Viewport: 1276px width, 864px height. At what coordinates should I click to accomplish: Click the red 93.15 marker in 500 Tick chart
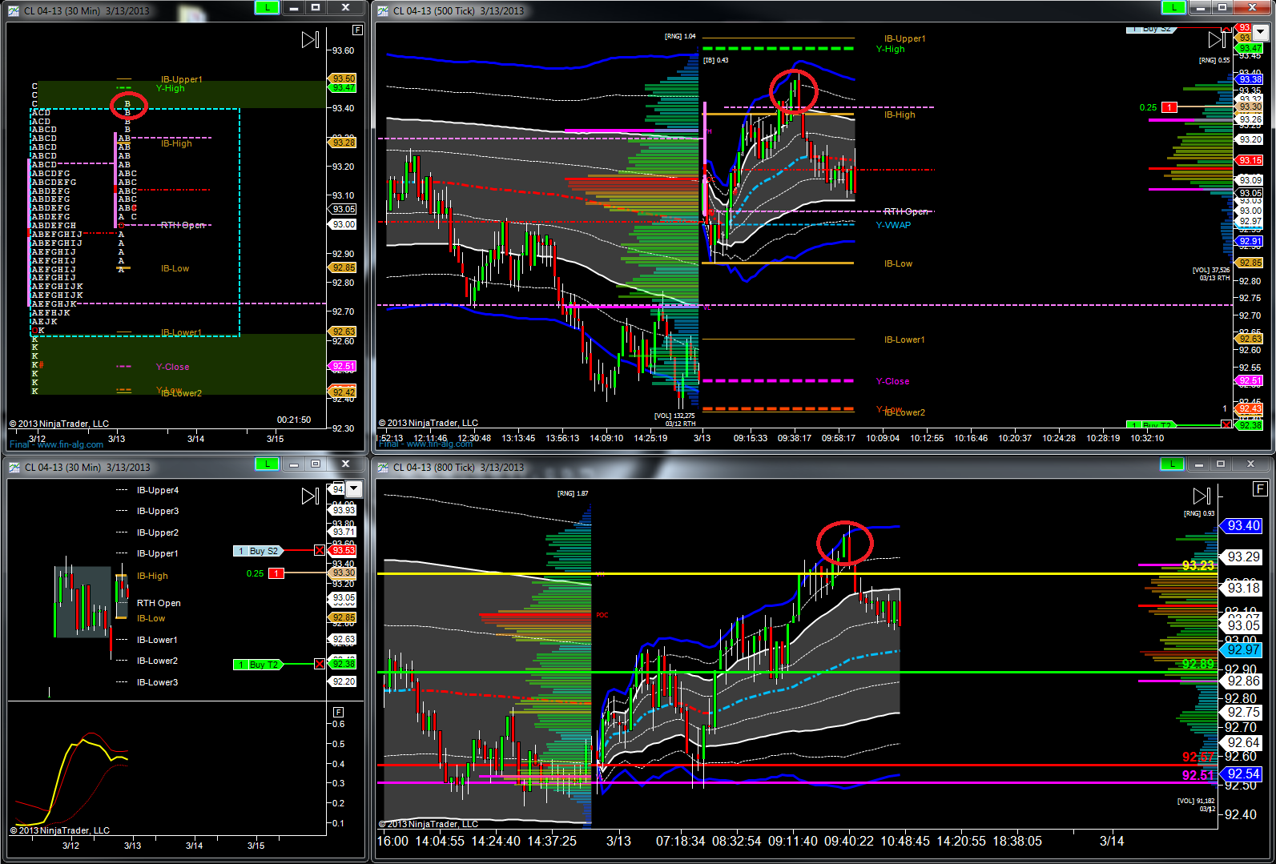[x=1250, y=160]
